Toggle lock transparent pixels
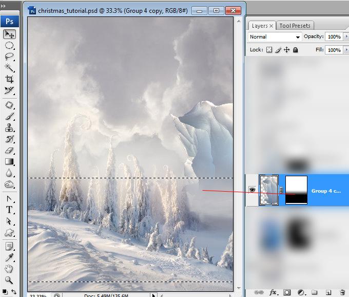 click(269, 50)
